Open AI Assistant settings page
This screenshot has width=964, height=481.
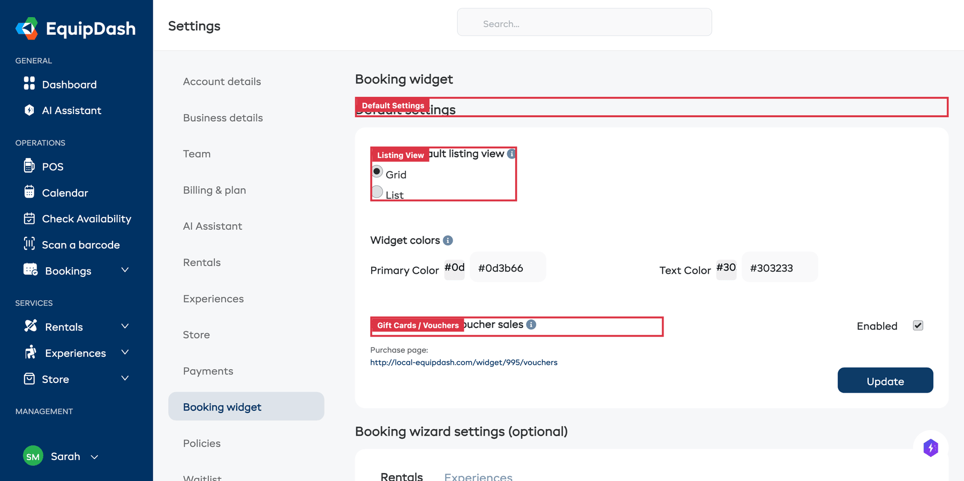[213, 226]
